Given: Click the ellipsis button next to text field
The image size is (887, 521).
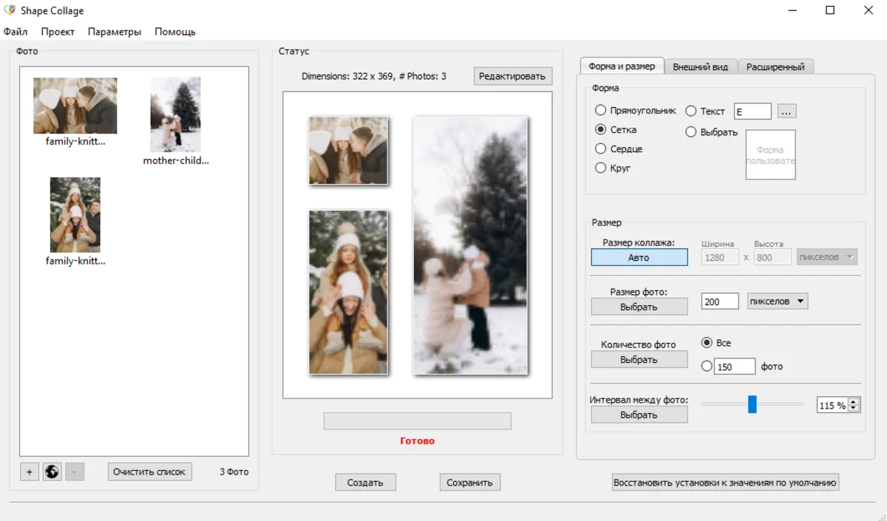Looking at the screenshot, I should (x=786, y=111).
